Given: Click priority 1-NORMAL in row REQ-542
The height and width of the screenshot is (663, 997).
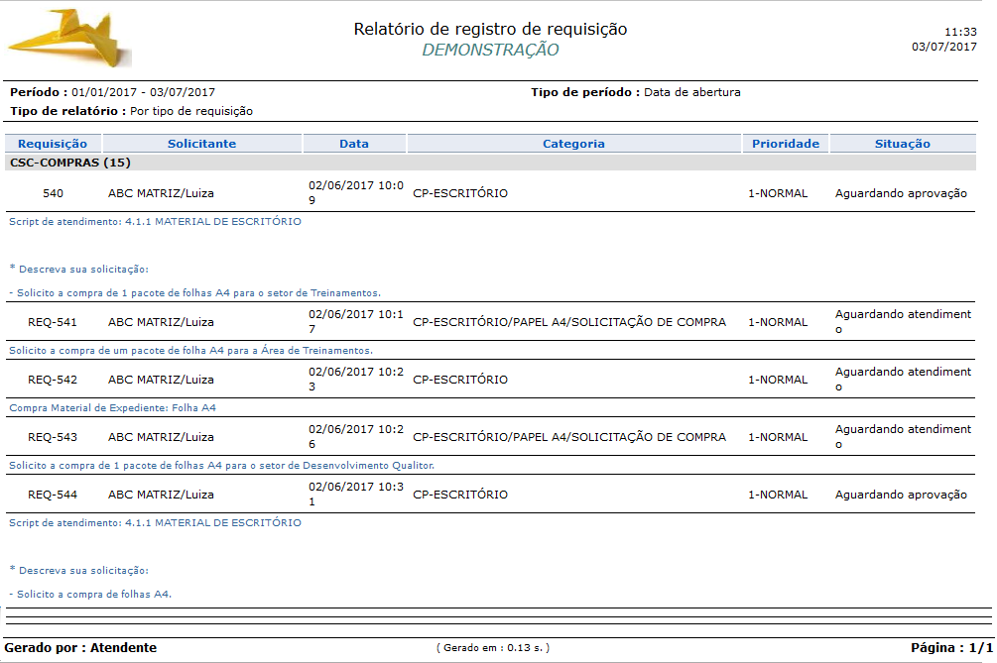Looking at the screenshot, I should point(778,380).
